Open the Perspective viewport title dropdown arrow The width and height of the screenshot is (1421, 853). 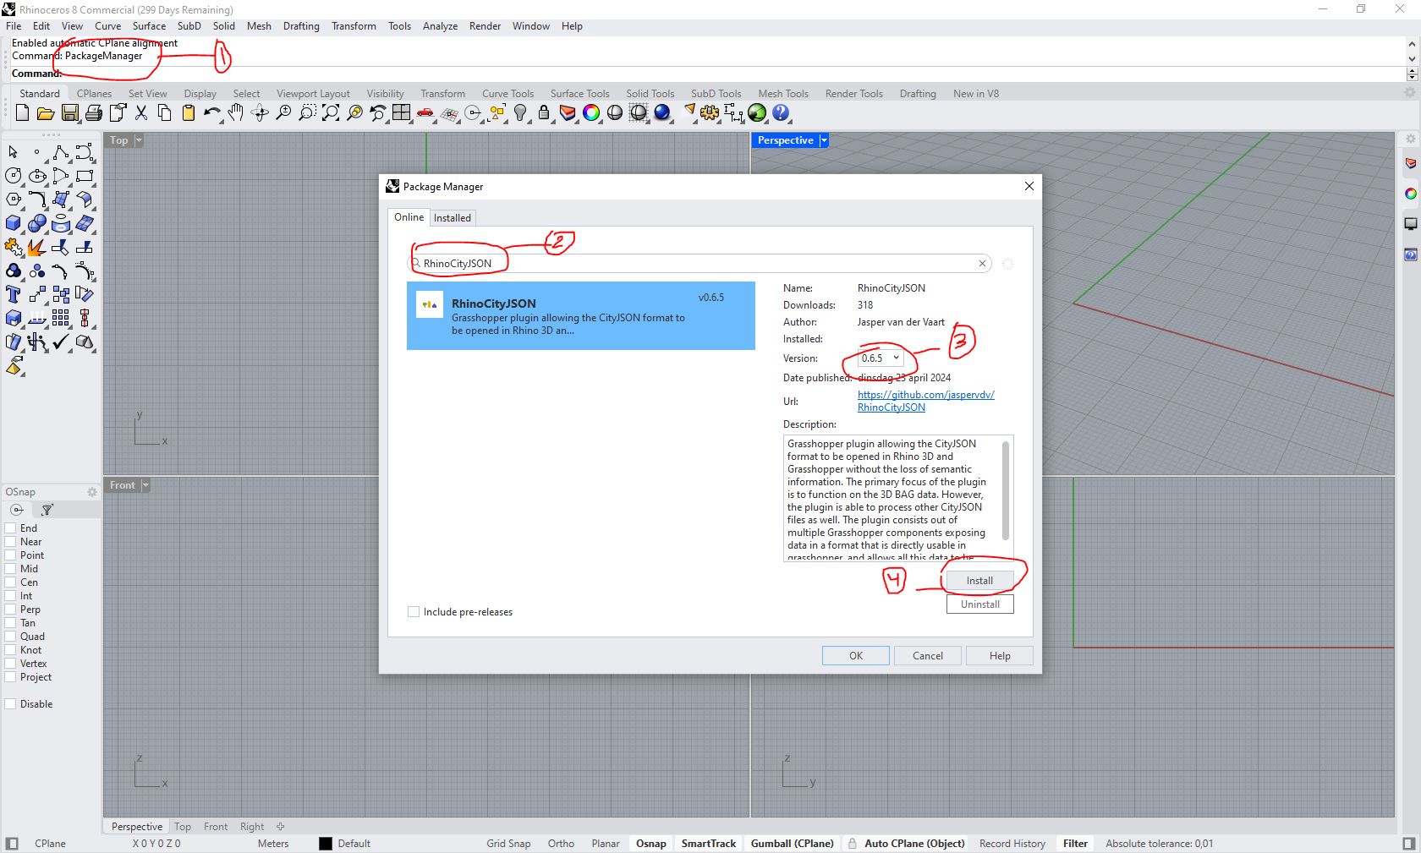824,140
